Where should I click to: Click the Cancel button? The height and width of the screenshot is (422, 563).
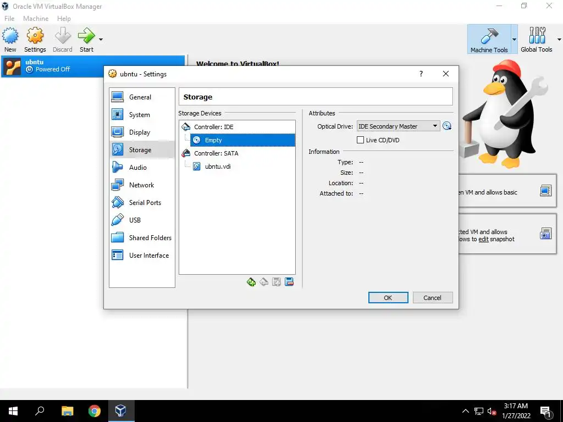(433, 297)
